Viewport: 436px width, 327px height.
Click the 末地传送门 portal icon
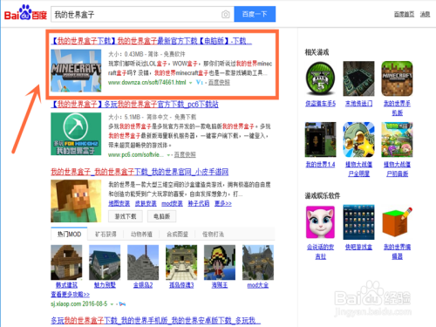(x=358, y=78)
